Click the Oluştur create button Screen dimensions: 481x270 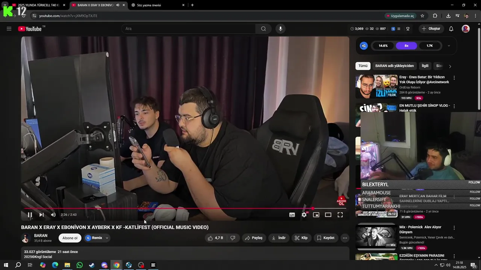pyautogui.click(x=431, y=29)
